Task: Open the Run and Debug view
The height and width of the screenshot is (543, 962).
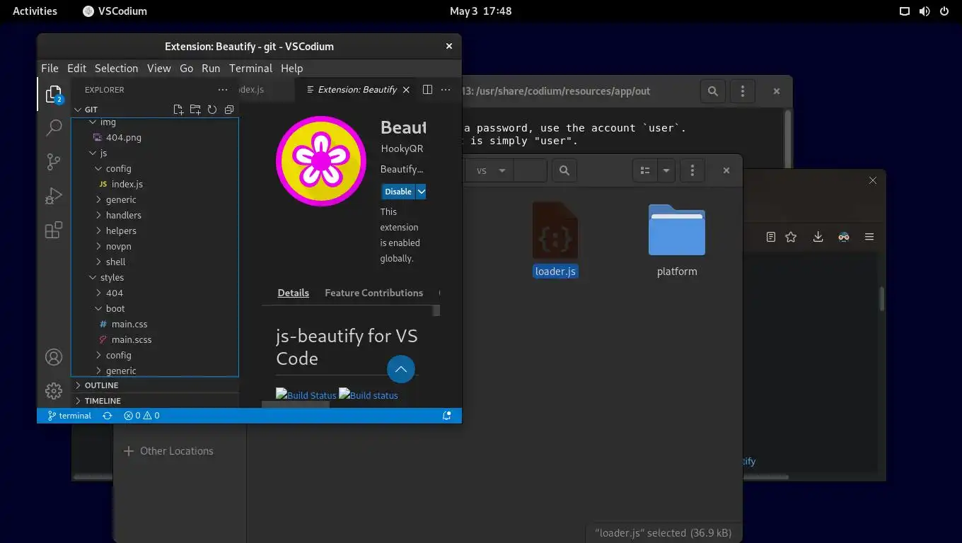Action: (x=54, y=196)
